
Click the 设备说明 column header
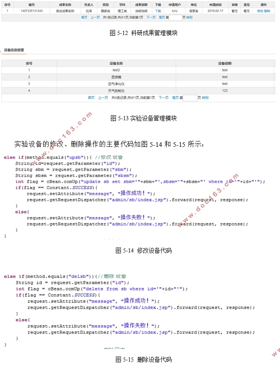pos(225,63)
